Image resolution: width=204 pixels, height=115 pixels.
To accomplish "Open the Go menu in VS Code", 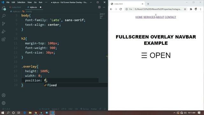I will 35,2.
